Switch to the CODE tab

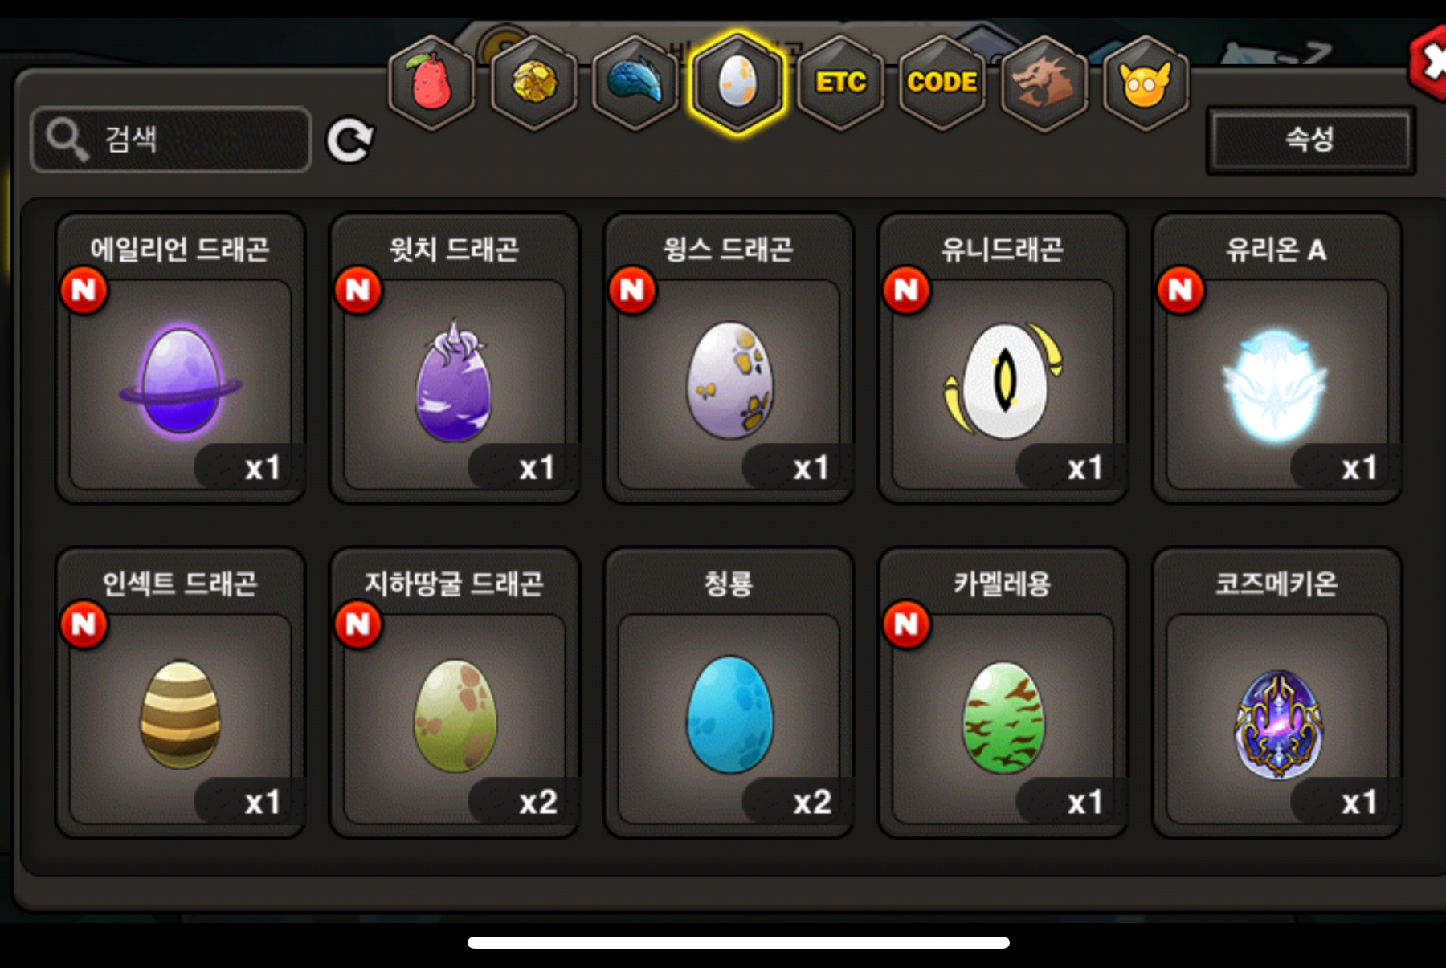coord(942,83)
